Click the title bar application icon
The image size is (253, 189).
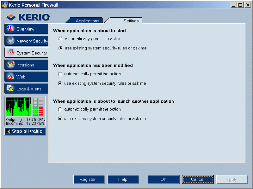(4, 5)
